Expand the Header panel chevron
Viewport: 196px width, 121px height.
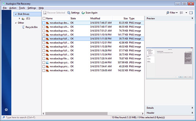tap(192, 113)
